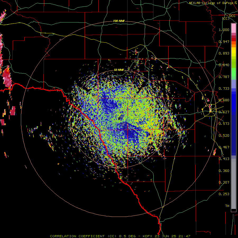The height and width of the screenshot is (238, 238).
Task: Pick the periwinkle segment of color bar
Action: [234, 84]
